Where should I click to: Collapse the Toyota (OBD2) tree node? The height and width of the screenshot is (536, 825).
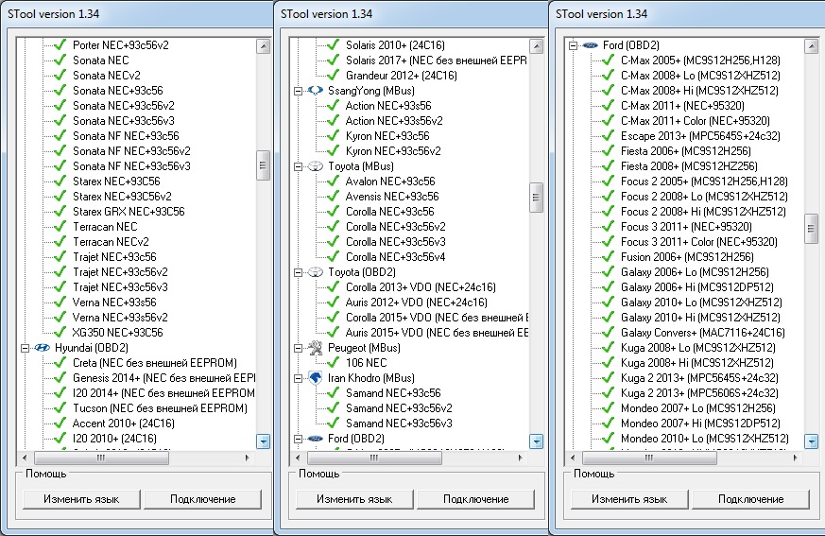coord(298,272)
